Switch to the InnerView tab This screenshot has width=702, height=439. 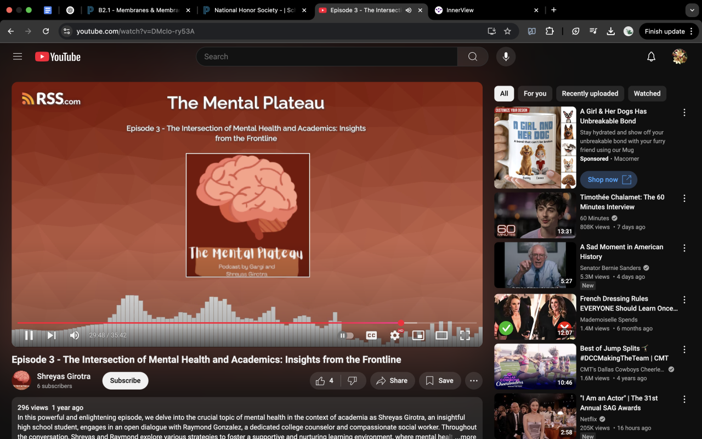487,10
